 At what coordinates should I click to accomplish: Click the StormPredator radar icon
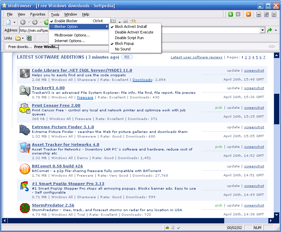tap(25, 208)
